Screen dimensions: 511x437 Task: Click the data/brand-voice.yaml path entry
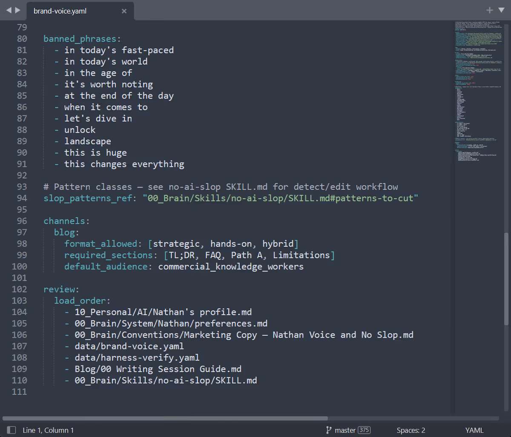129,346
